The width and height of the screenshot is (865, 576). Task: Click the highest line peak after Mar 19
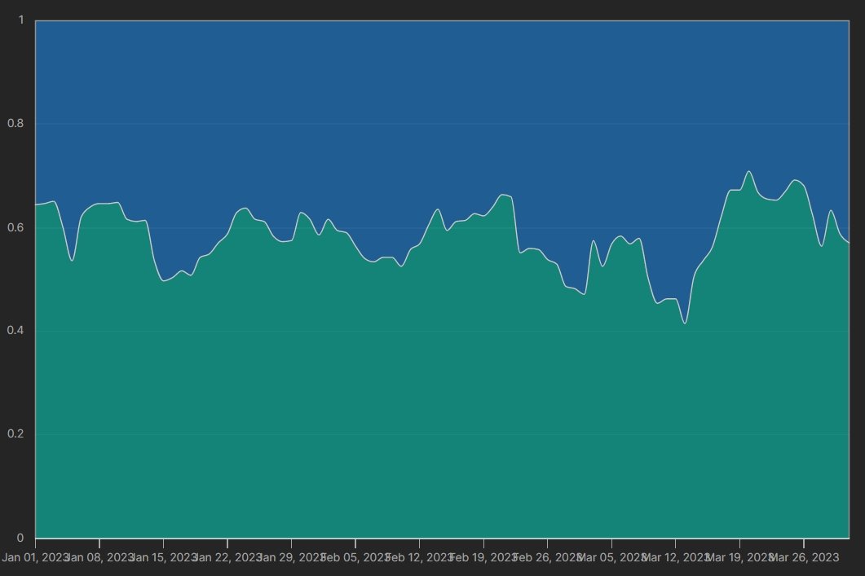(x=748, y=171)
